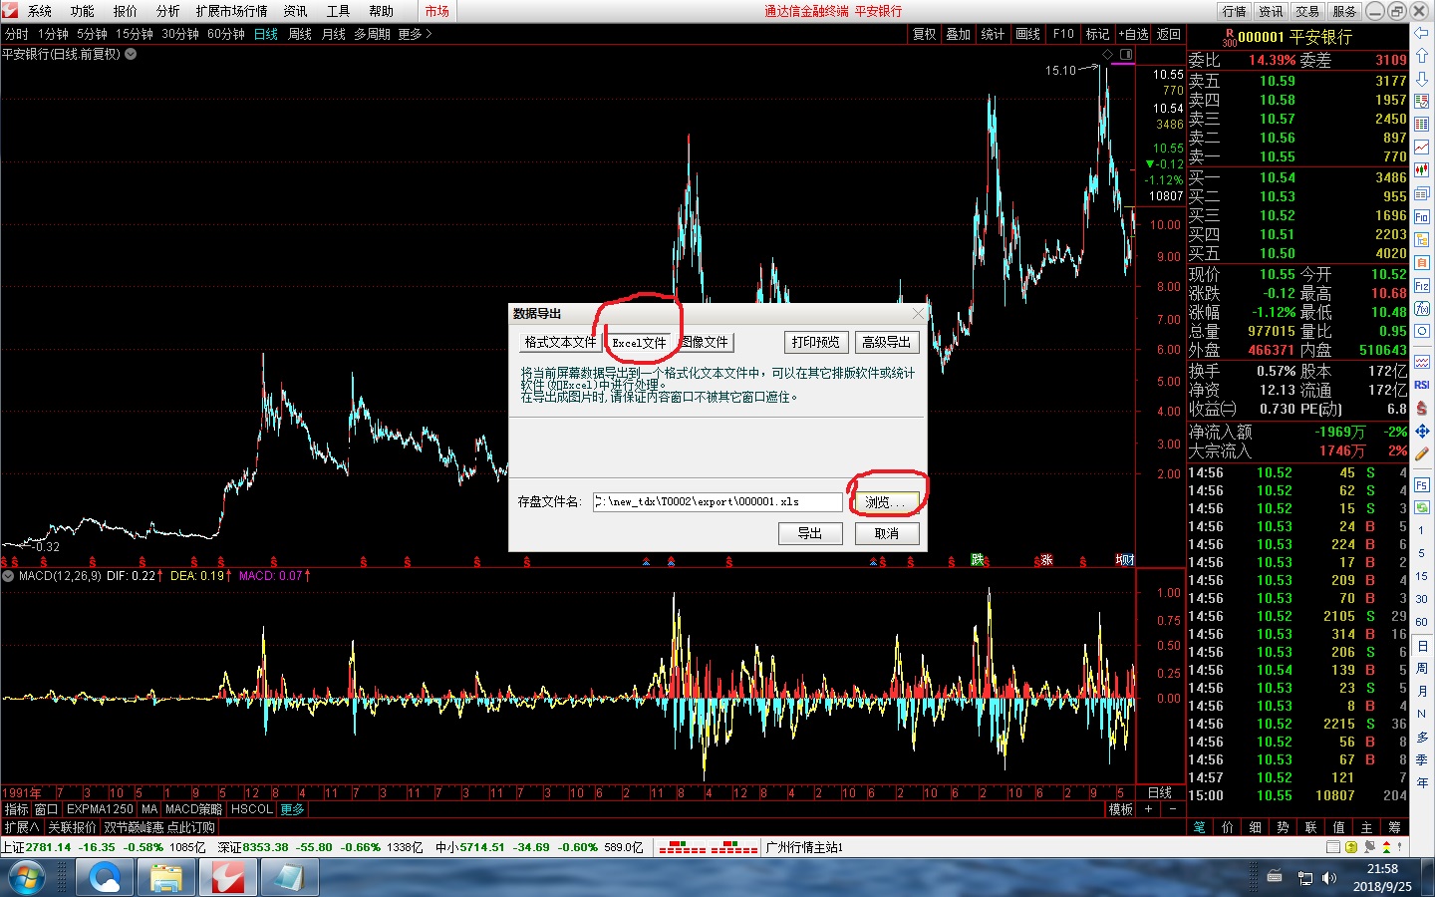Select the Excel文件 export format tab
Screen dimensions: 1435x897
(x=639, y=342)
